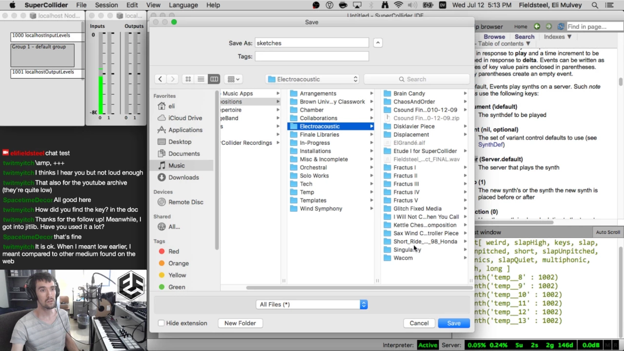Image resolution: width=624 pixels, height=351 pixels.
Task: Expand the Orchestral folder arrow
Action: tap(371, 168)
